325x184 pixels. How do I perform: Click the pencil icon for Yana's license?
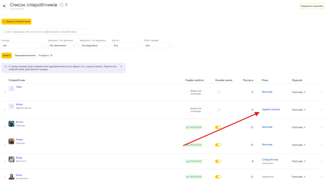[x=304, y=92]
